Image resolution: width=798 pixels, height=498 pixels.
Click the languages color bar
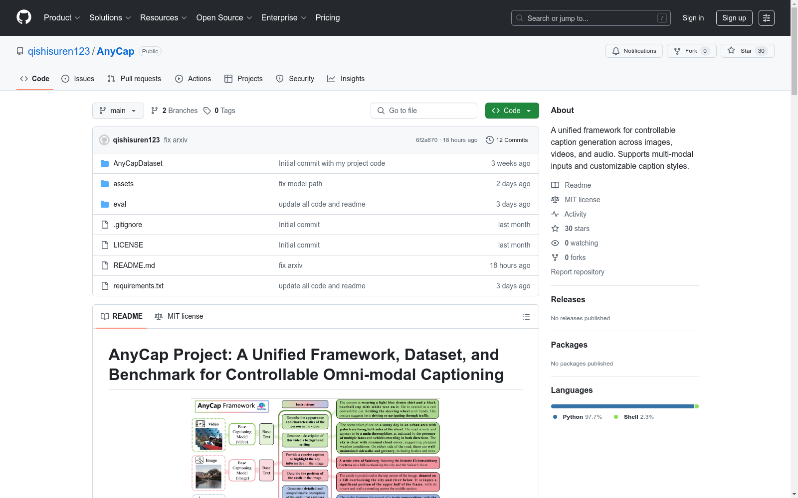tap(625, 406)
